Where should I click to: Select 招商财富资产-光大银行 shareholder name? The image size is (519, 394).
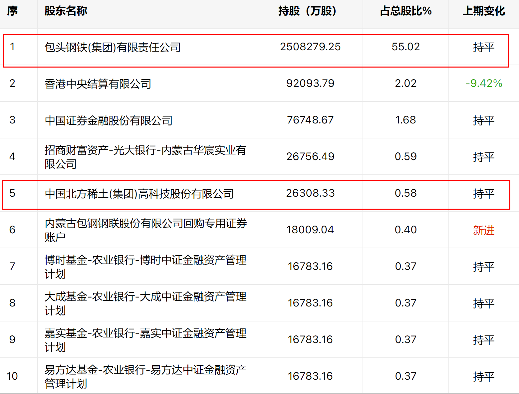pos(145,157)
